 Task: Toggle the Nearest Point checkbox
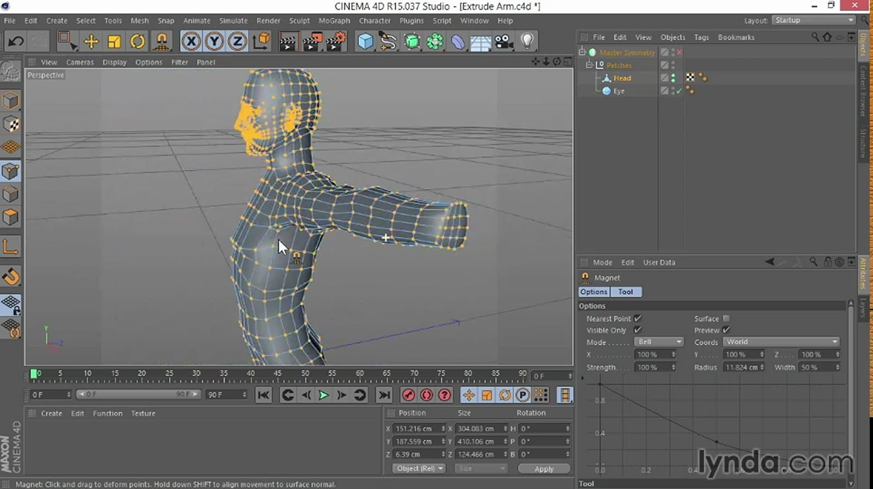click(x=638, y=318)
